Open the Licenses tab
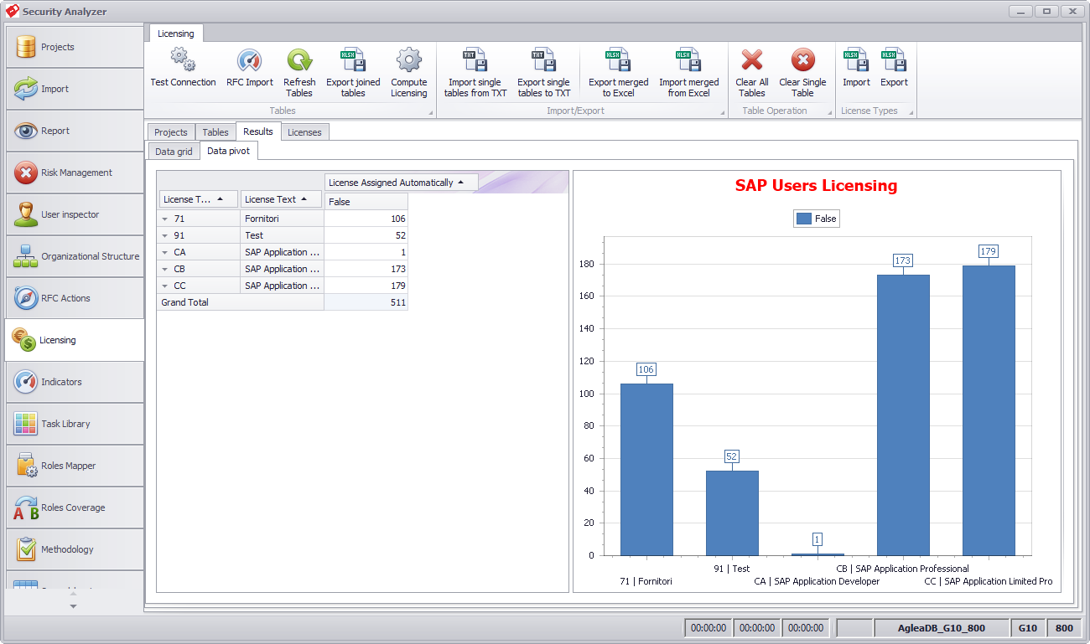 304,132
